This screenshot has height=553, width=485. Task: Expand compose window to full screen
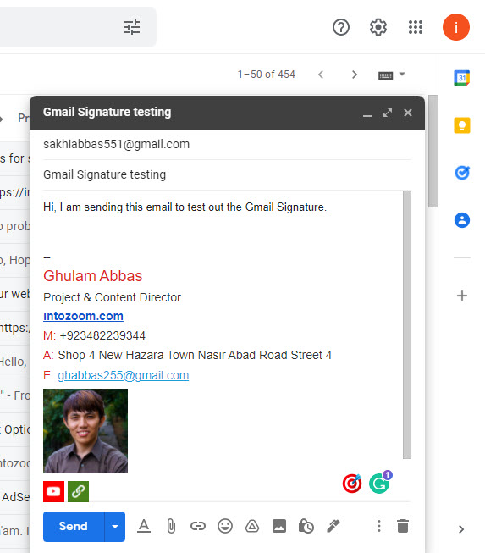click(388, 113)
